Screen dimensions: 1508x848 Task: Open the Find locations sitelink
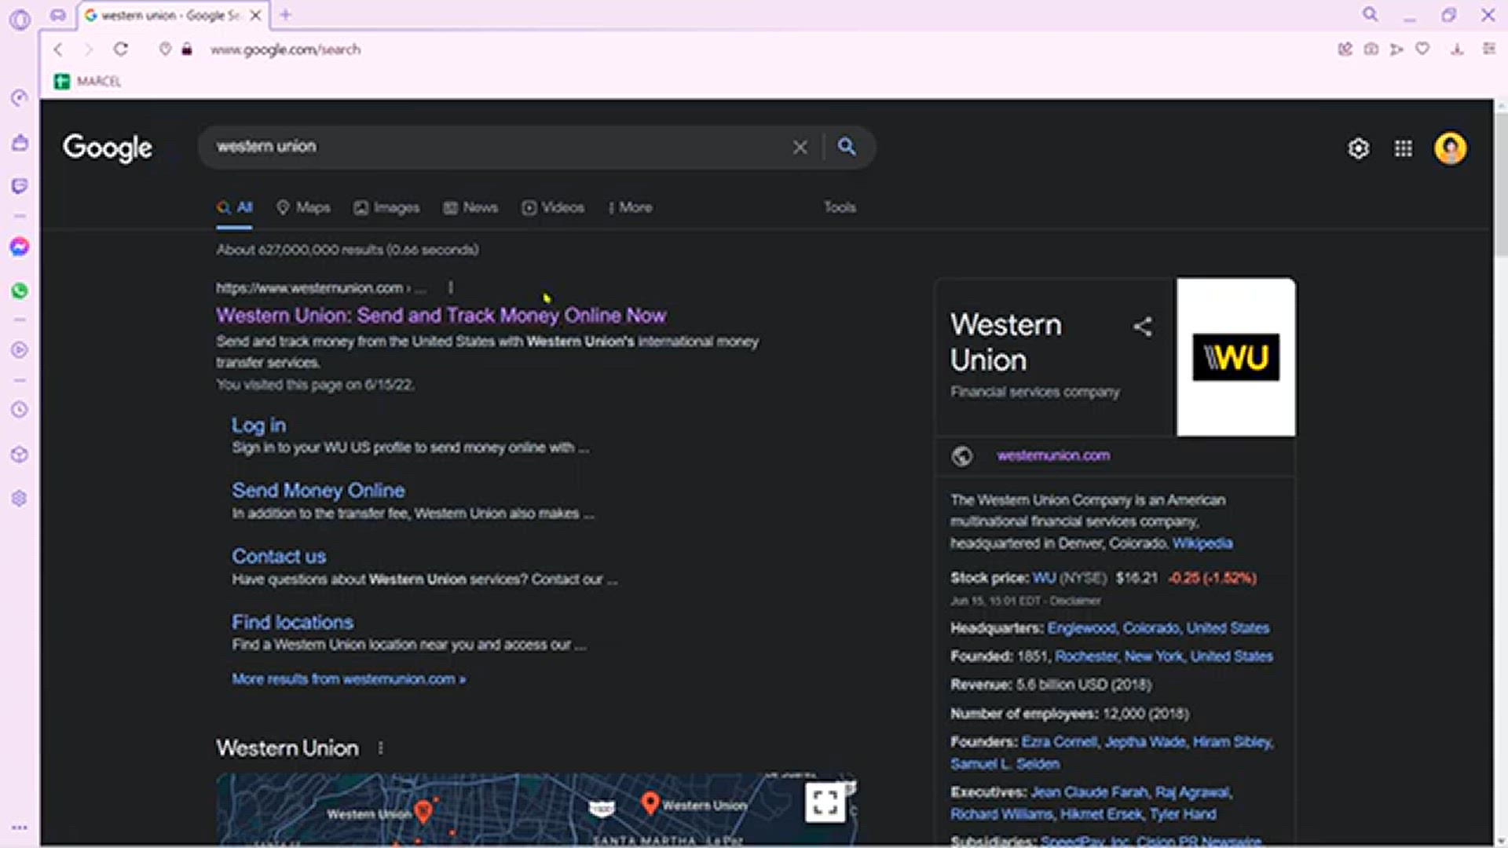[292, 622]
